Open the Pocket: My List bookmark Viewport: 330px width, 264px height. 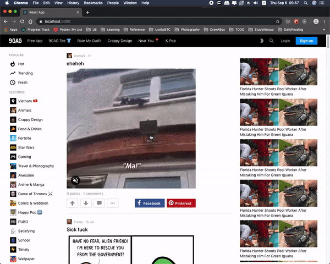click(x=68, y=30)
